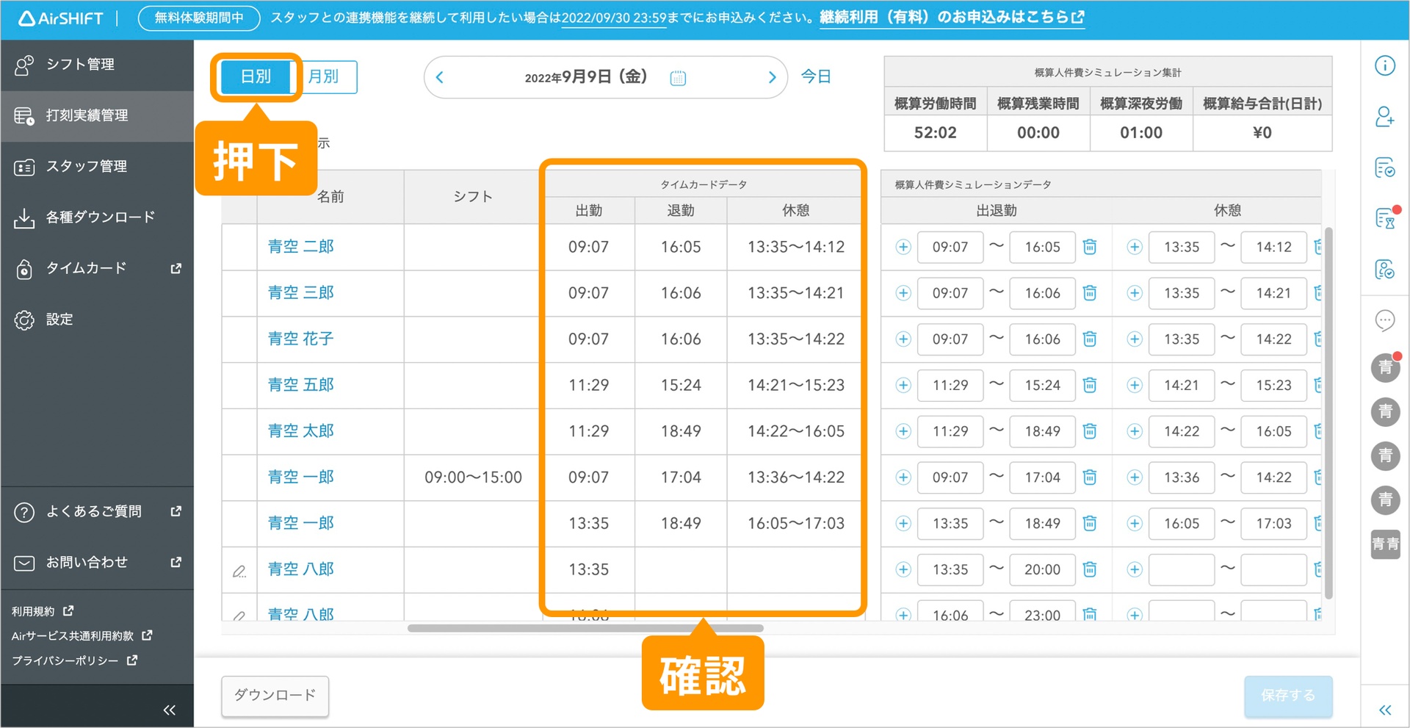
Task: Click the ダウンロード button
Action: (x=275, y=695)
